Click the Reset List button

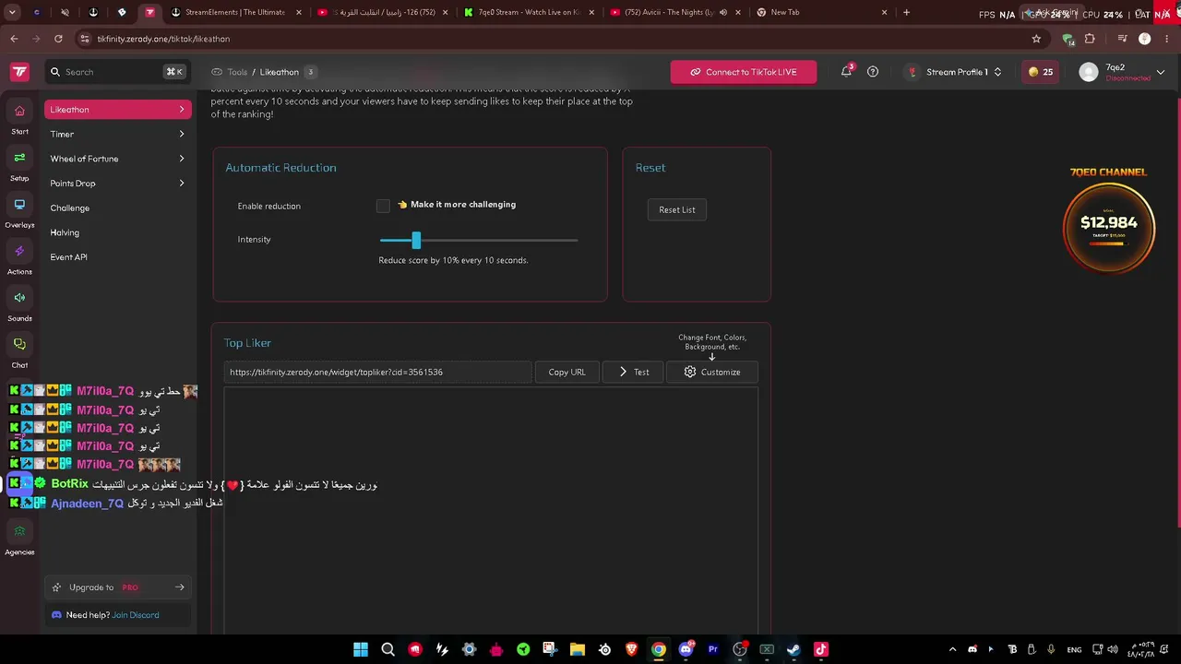click(x=677, y=209)
